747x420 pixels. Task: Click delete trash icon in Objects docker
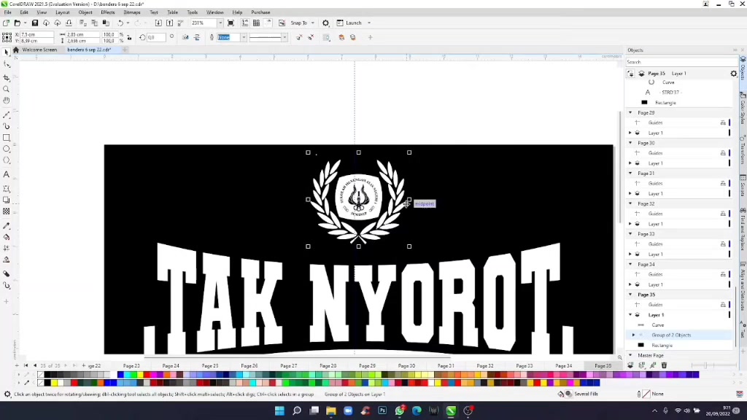(664, 365)
